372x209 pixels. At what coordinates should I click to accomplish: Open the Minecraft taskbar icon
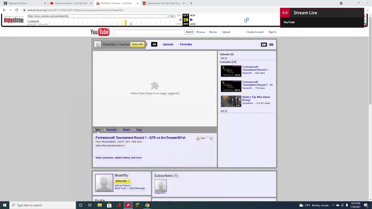tap(138, 205)
